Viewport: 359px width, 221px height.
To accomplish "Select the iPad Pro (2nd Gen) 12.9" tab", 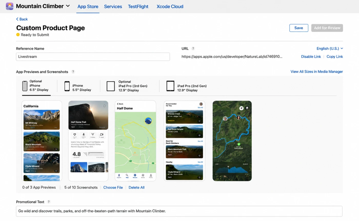I will (x=186, y=86).
